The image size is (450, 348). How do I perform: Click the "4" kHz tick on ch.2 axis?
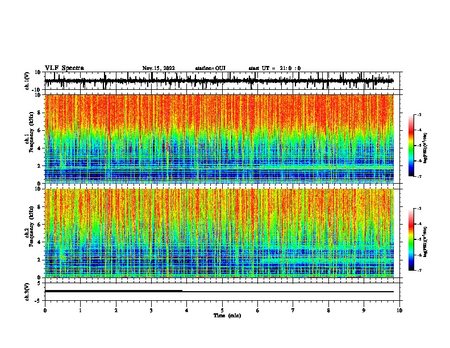(39, 242)
